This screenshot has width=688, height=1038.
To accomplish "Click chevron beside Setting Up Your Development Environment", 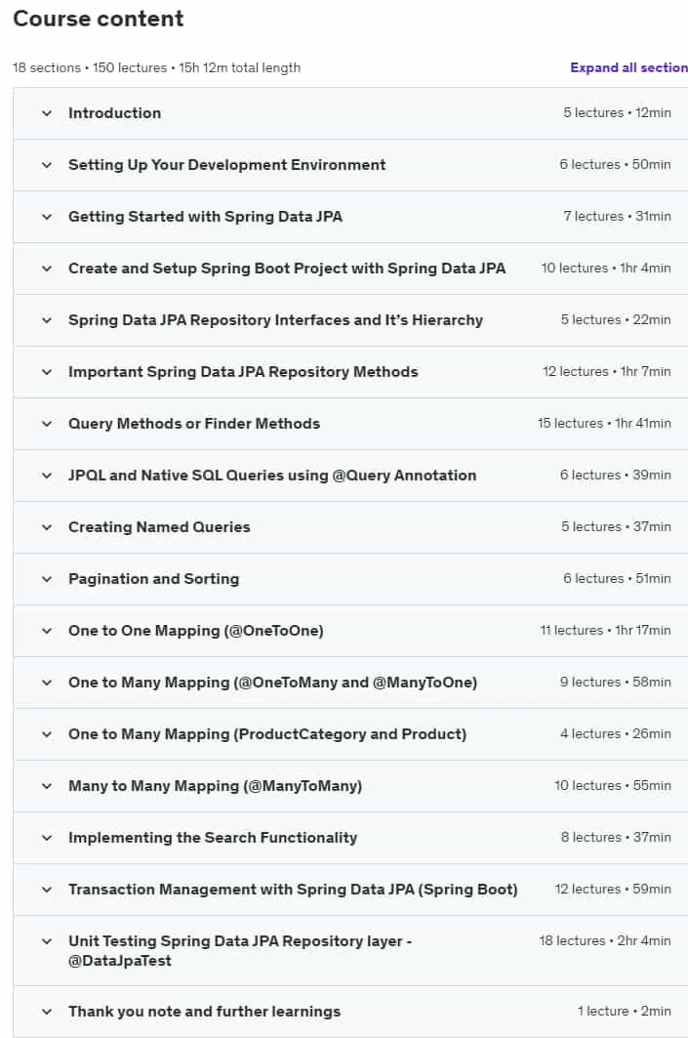I will pyautogui.click(x=47, y=165).
